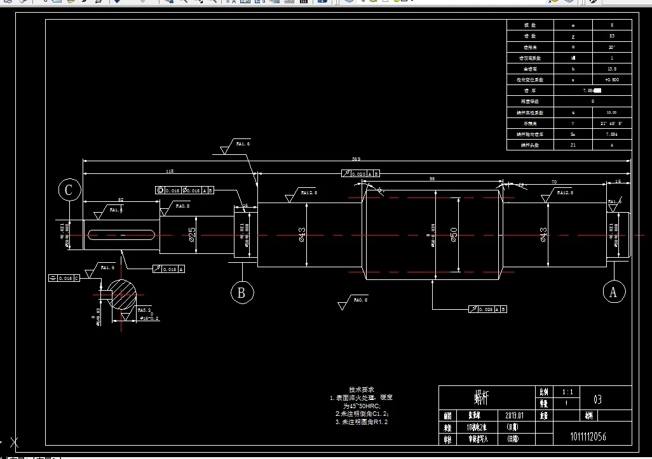652x459 pixels.
Task: Select the title text 蜗杆 in title block
Action: click(x=482, y=398)
